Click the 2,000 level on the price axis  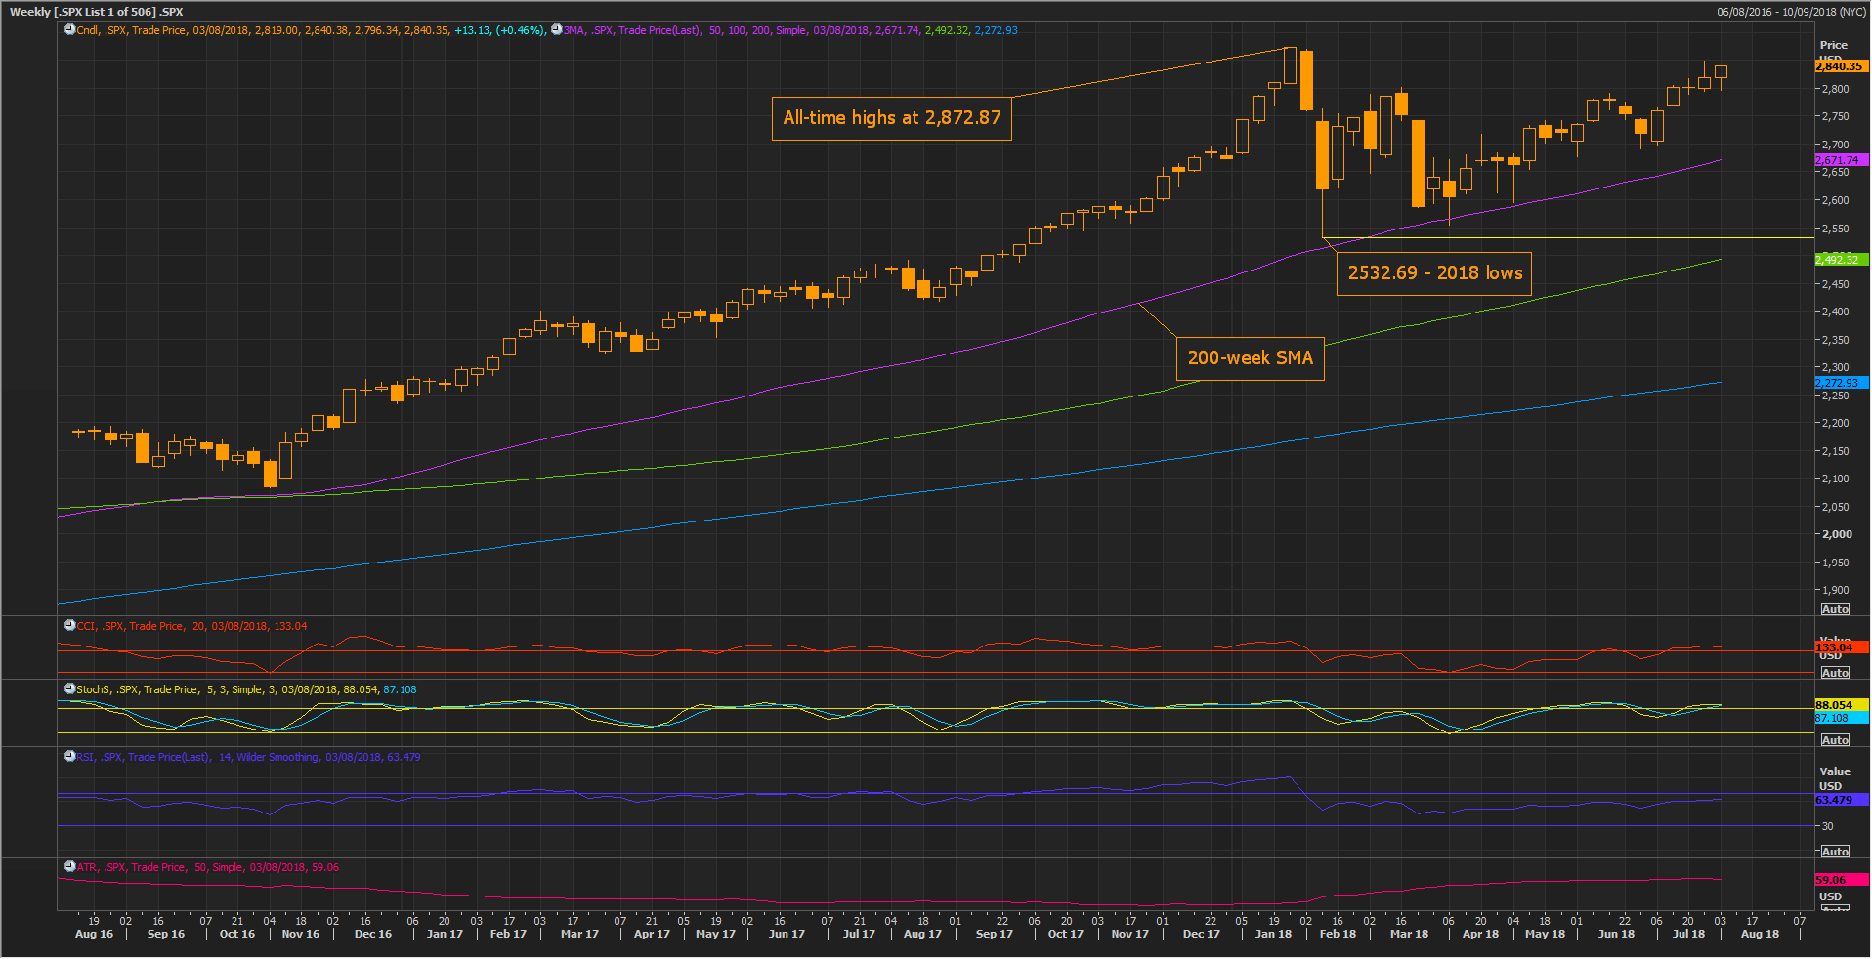1837,534
